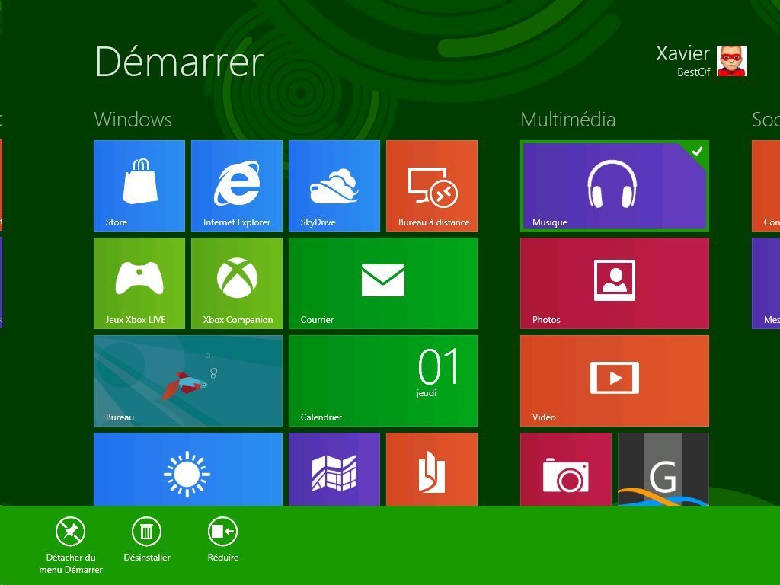Open the Bureau desktop tile
780x585 pixels.
coord(188,381)
